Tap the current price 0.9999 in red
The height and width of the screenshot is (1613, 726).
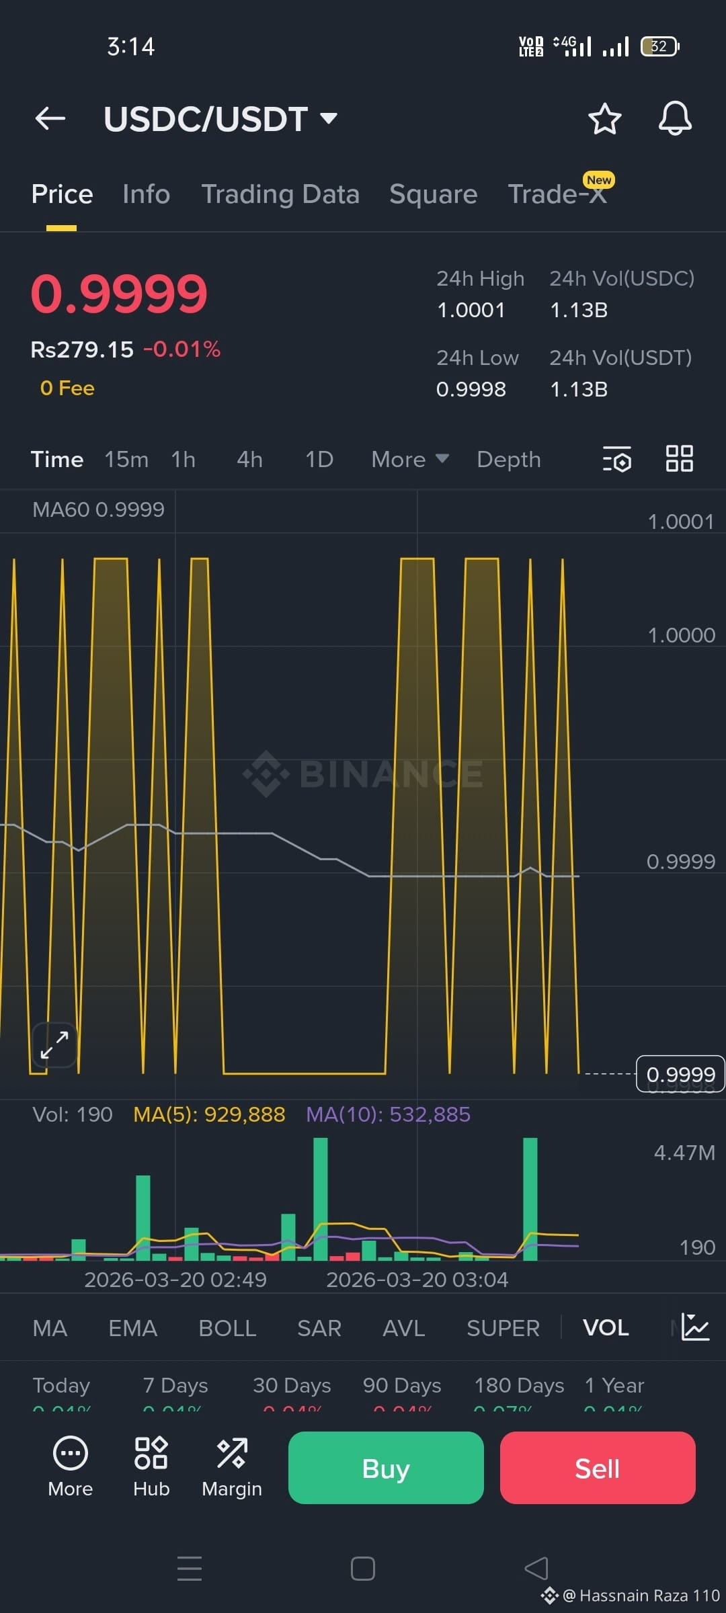pyautogui.click(x=119, y=294)
